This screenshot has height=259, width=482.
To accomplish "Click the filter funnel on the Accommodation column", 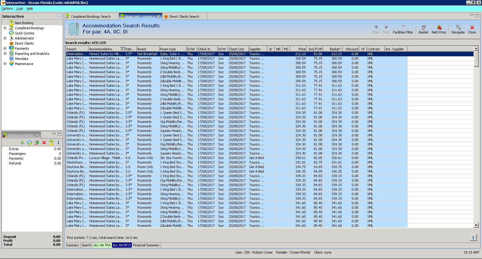I will pos(122,49).
